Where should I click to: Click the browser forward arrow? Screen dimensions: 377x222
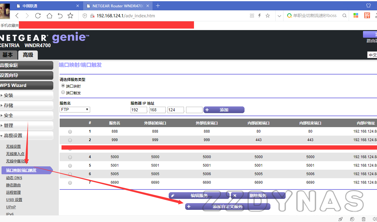coord(27,16)
